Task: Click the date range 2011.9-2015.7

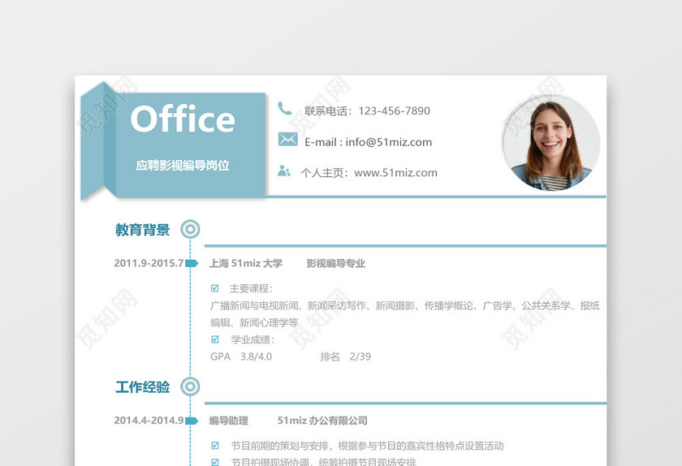Action: point(149,263)
